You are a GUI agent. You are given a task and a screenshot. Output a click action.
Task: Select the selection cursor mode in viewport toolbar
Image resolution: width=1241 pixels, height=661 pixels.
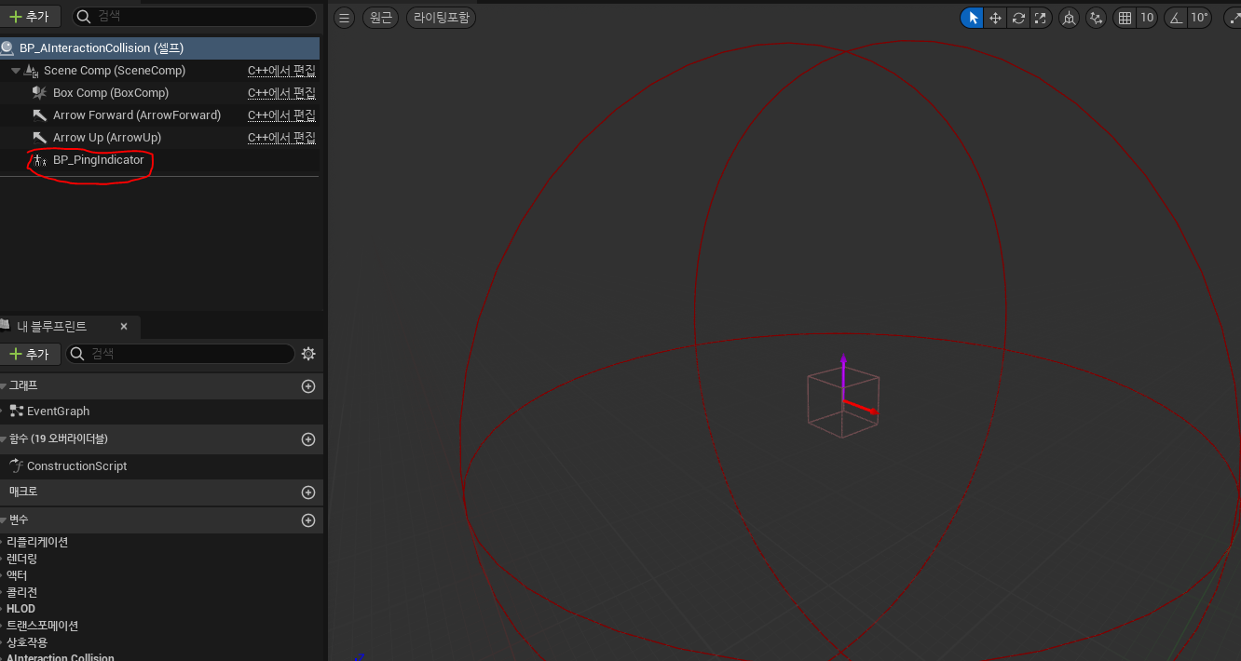[x=973, y=18]
